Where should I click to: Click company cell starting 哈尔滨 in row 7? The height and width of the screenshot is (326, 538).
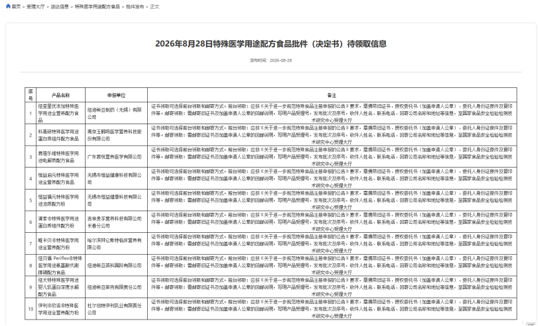coord(116,244)
